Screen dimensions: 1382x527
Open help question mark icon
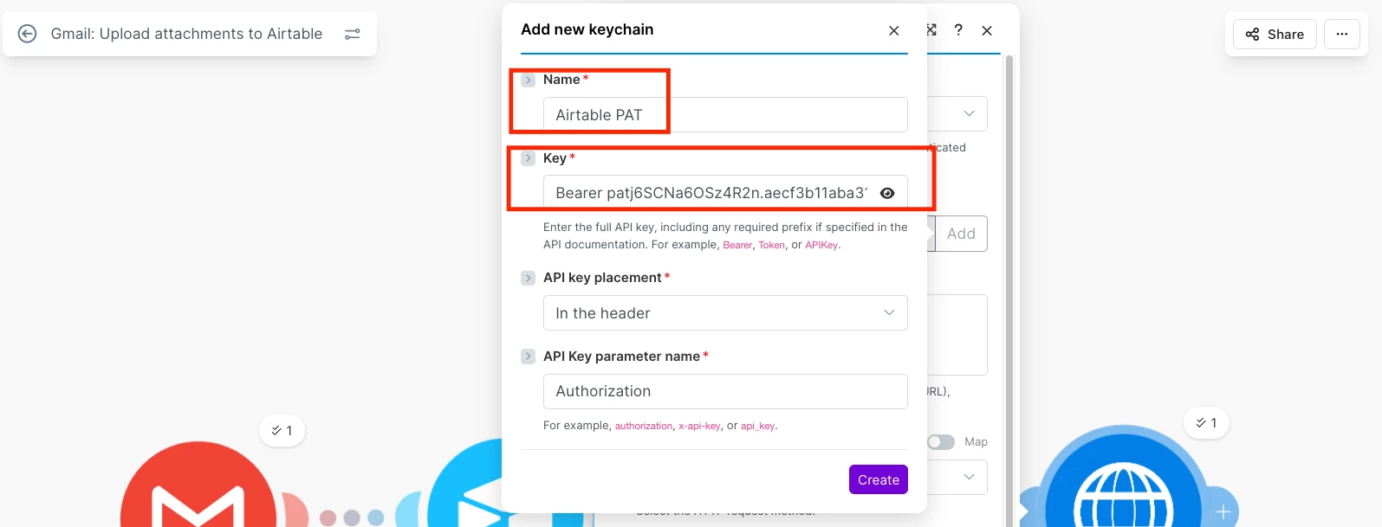click(958, 29)
